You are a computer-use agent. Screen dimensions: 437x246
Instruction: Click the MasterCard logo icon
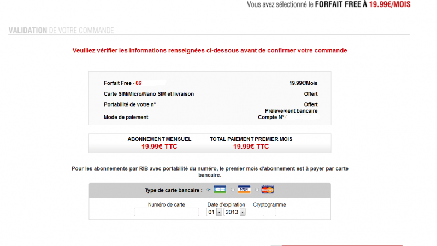268,189
